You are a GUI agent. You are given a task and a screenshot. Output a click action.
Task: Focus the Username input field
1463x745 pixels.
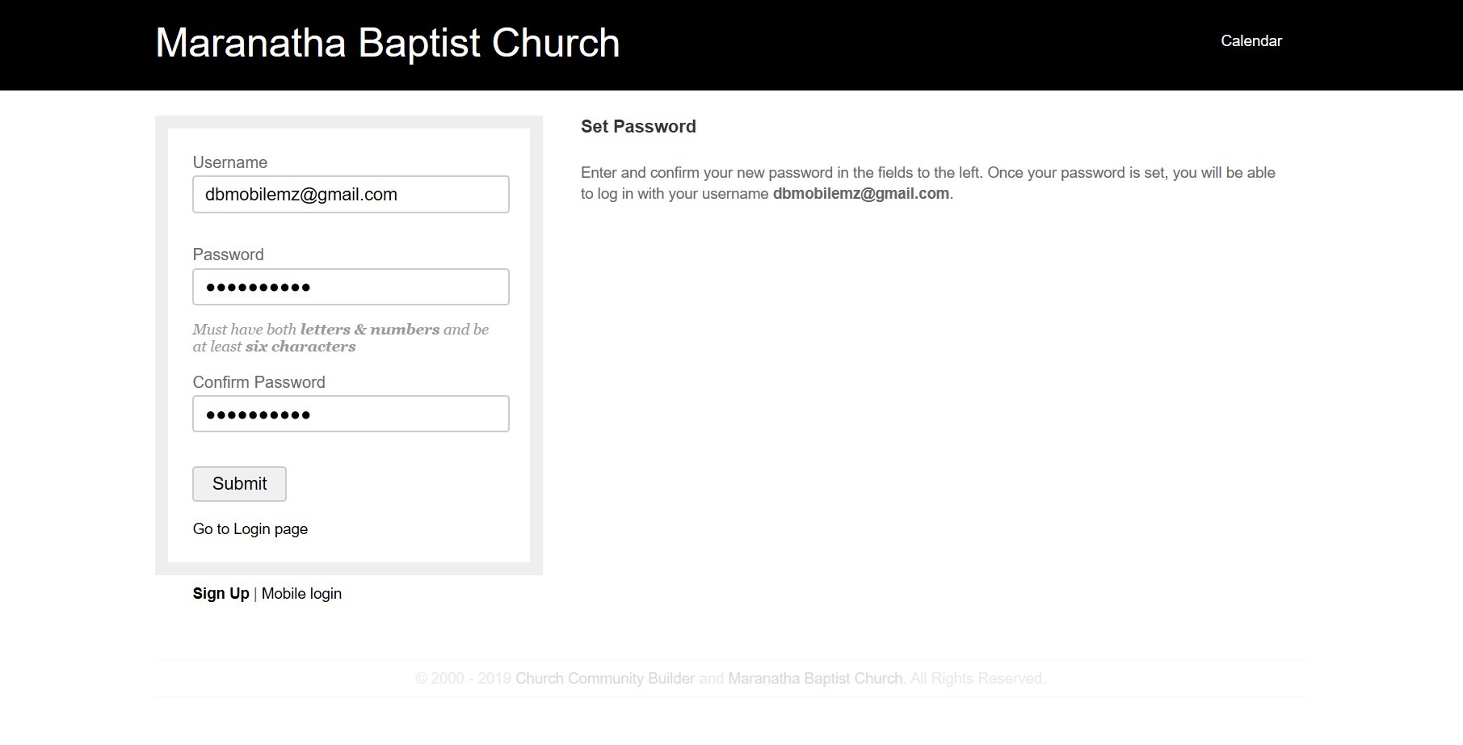[351, 195]
